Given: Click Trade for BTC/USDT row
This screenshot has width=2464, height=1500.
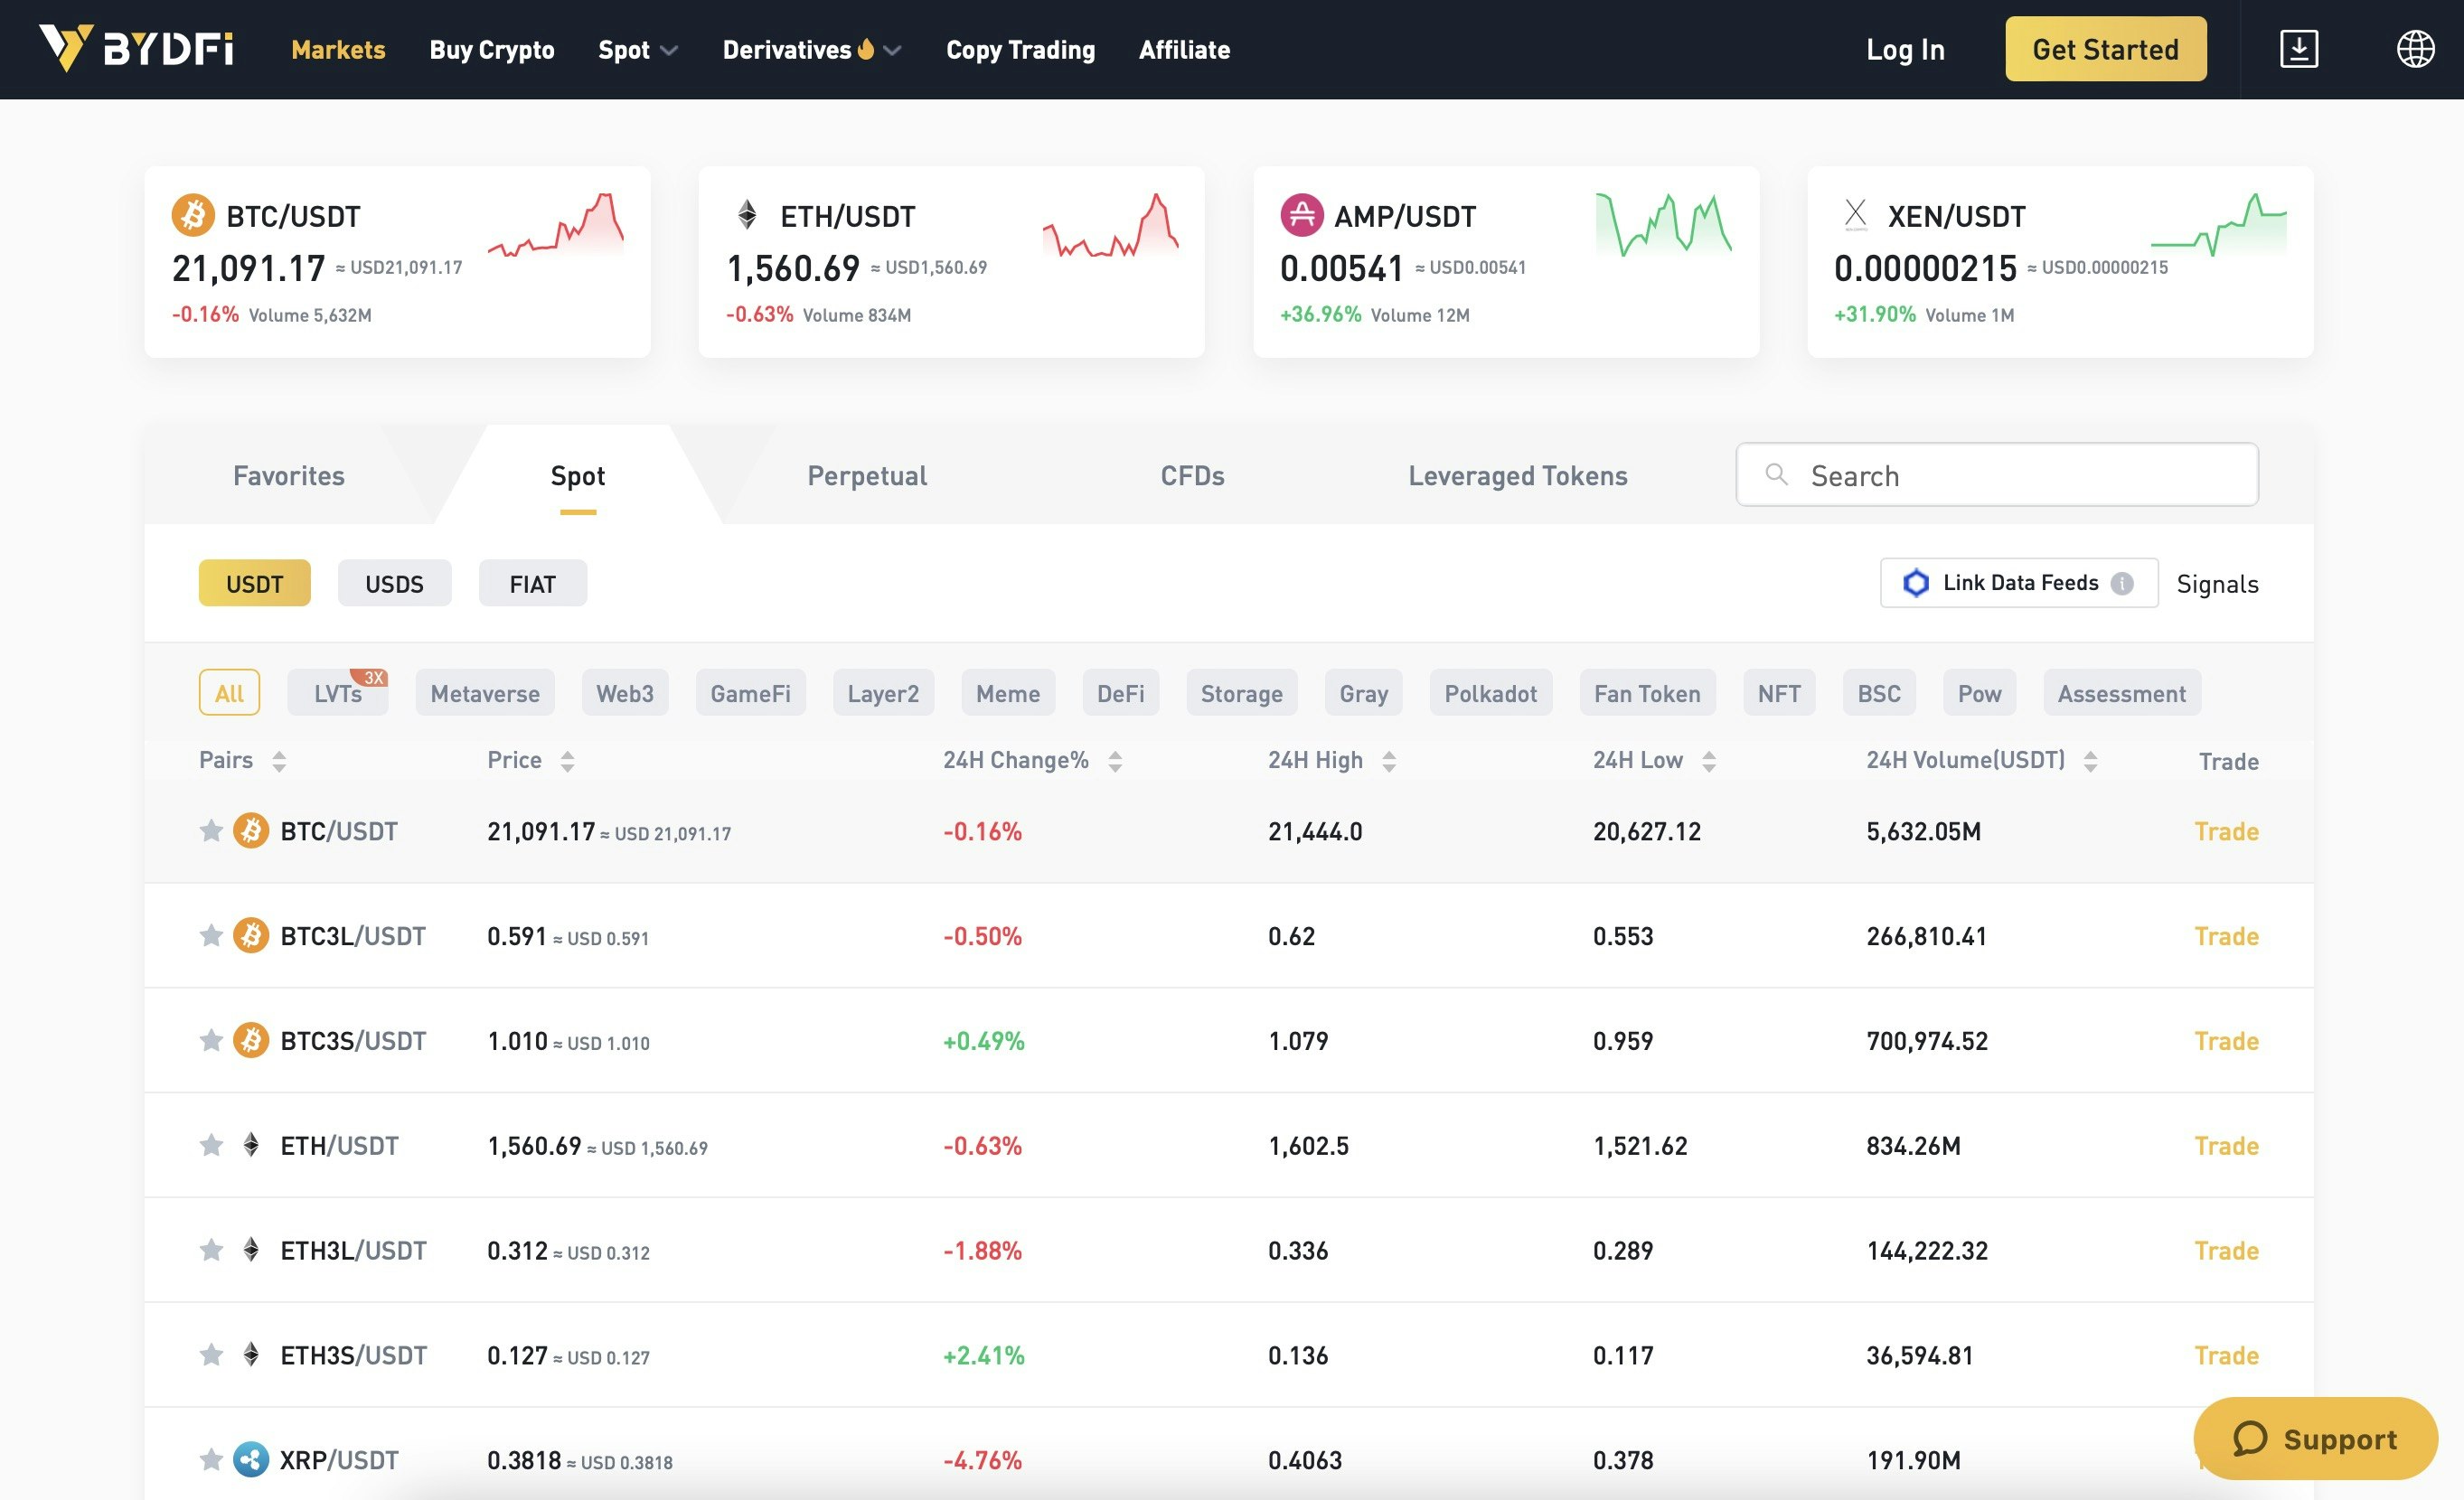Looking at the screenshot, I should click(2226, 830).
